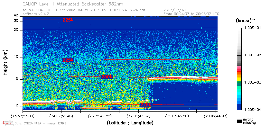Click the '40' height axis tick label
This screenshot has height=126, width=261.
[16, 15]
